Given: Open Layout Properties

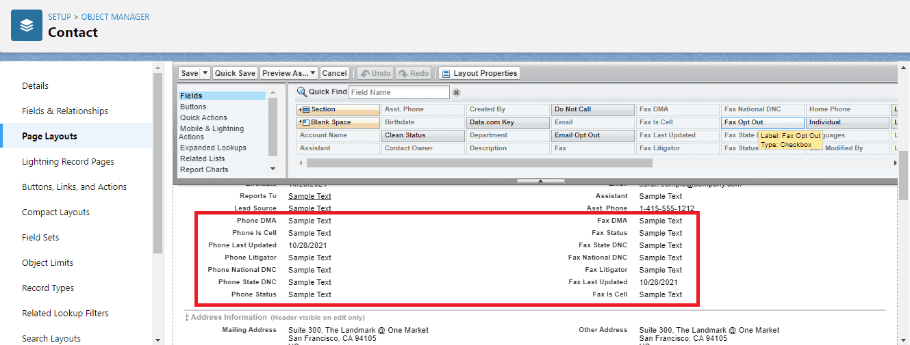Looking at the screenshot, I should pos(479,73).
